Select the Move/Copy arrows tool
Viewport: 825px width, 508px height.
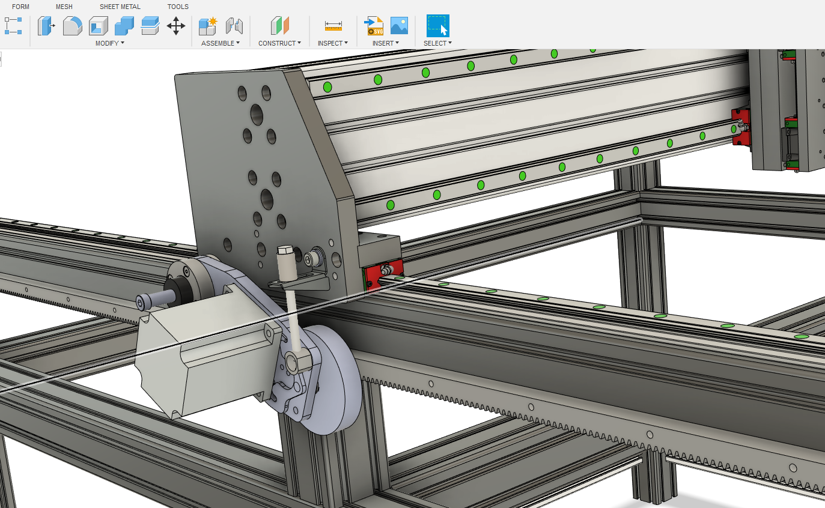(175, 26)
